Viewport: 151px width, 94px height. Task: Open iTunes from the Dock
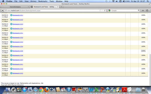point(69,90)
